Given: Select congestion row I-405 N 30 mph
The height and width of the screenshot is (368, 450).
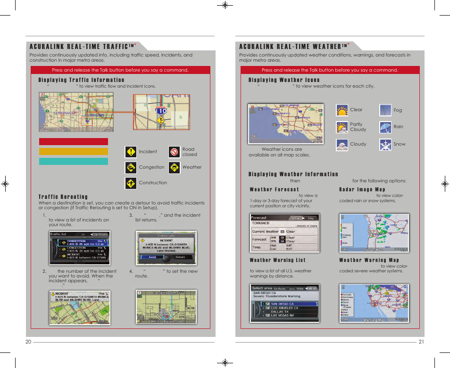Looking at the screenshot, I should (x=83, y=249).
